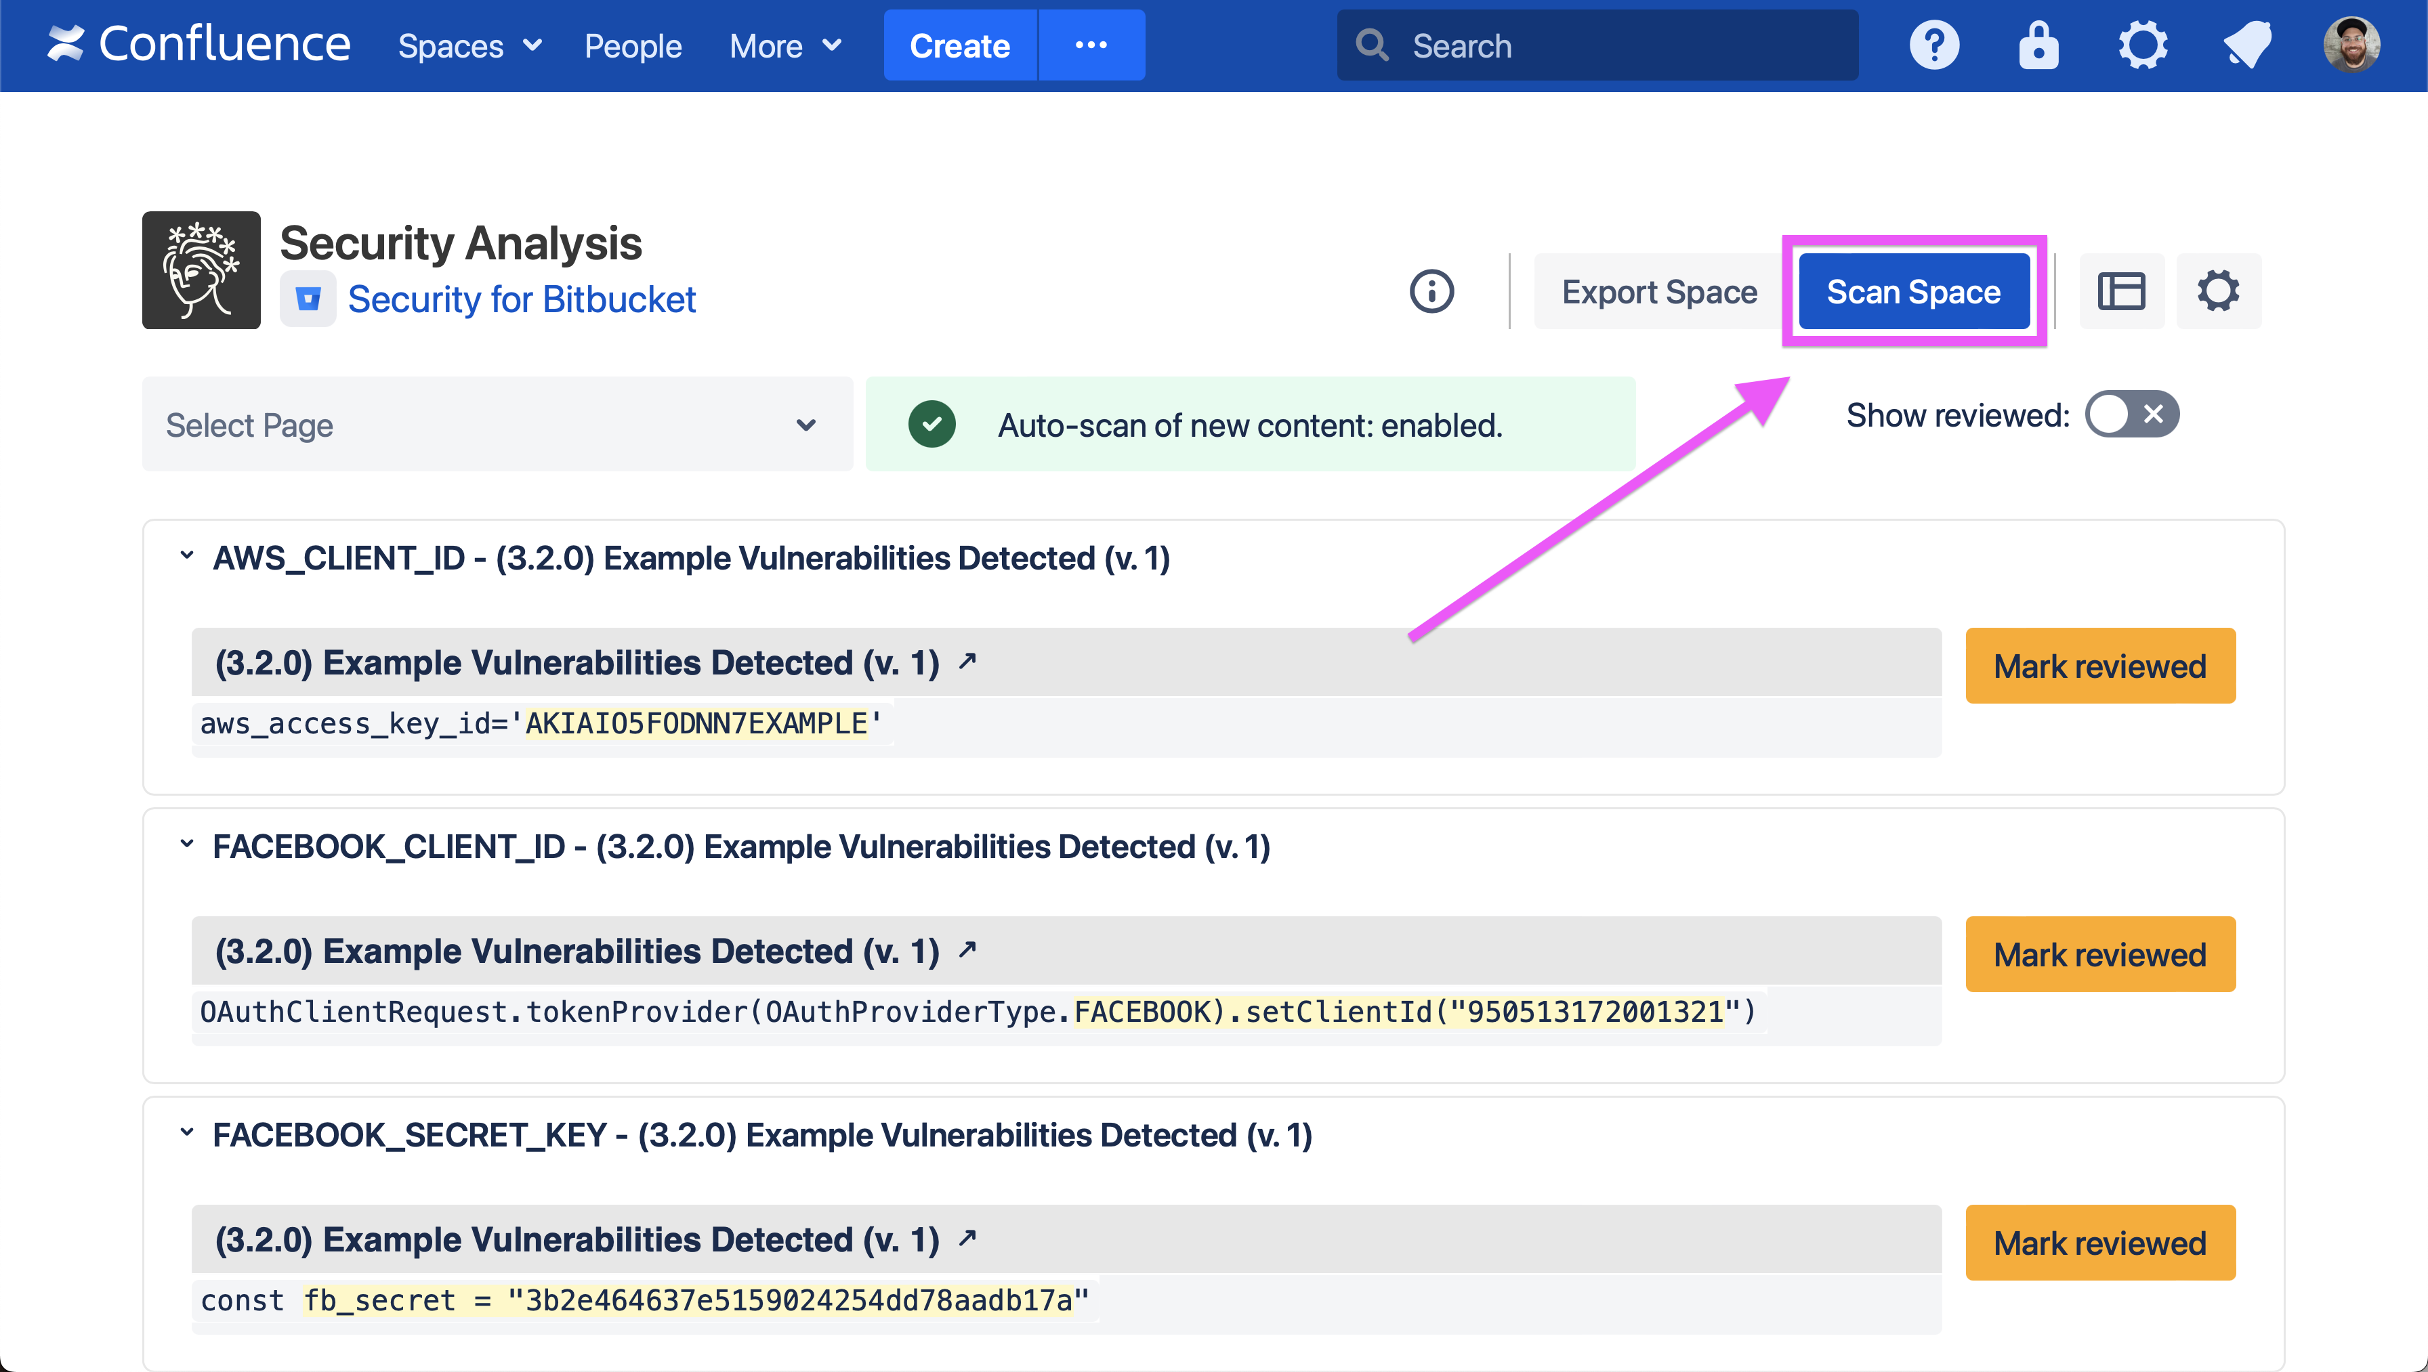
Task: Collapse the FACEBOOK_SECRET_KEY section
Action: tap(186, 1133)
